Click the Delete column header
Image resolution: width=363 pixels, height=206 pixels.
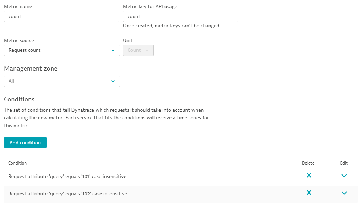pos(308,163)
